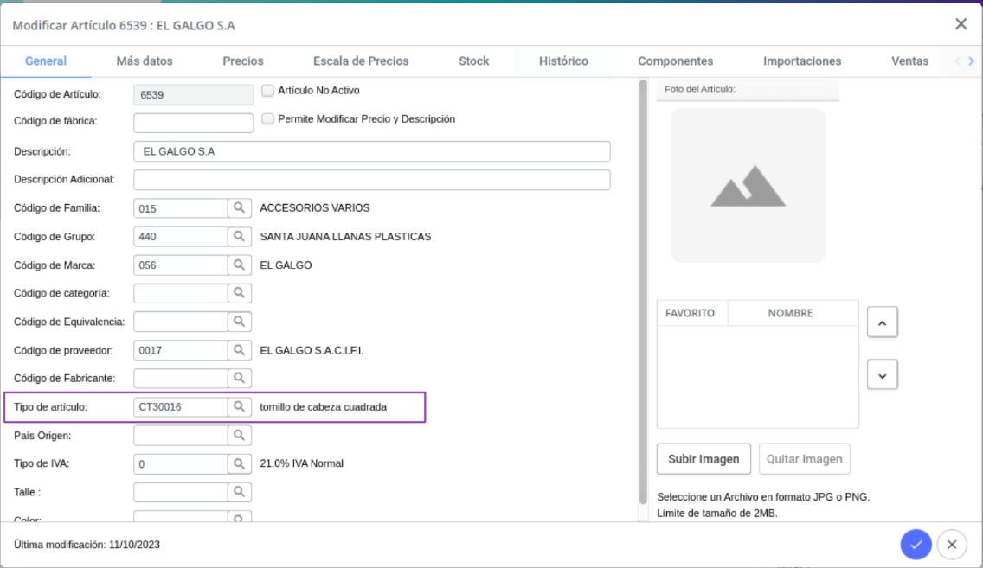Edit Código de Marca value 056
Viewport: 983px width, 568px height.
point(181,265)
